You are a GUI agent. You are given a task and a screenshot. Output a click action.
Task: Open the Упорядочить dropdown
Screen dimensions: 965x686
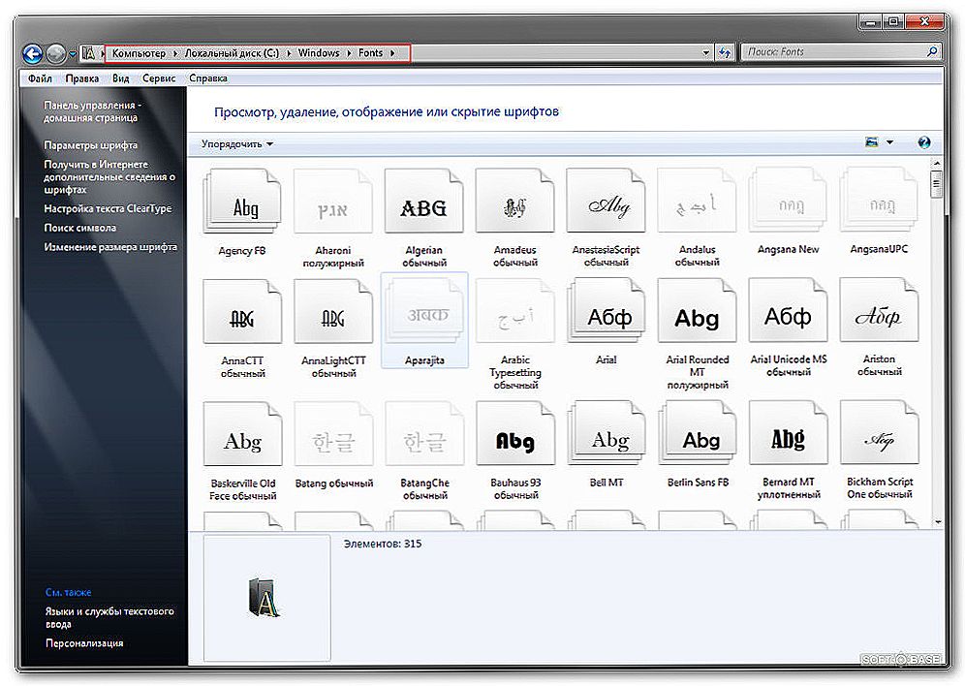pos(237,144)
